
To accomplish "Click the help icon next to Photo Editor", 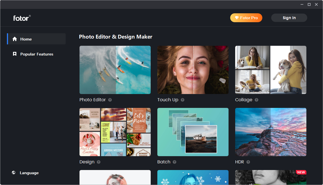I will click(110, 100).
